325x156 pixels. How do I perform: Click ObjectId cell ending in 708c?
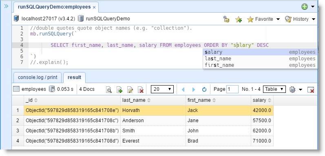point(72,121)
